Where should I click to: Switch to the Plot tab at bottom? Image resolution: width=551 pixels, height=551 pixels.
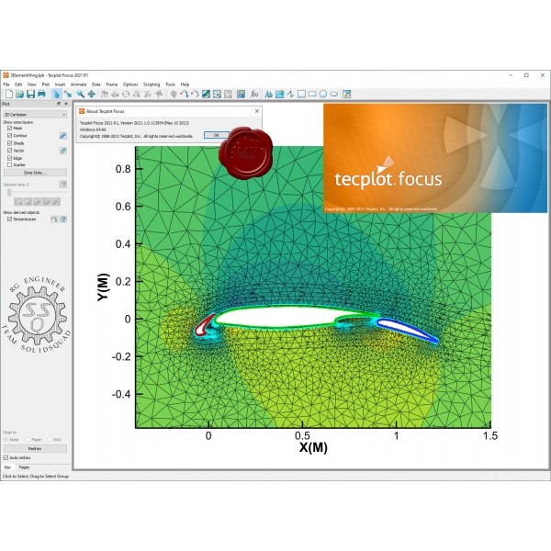(7, 467)
